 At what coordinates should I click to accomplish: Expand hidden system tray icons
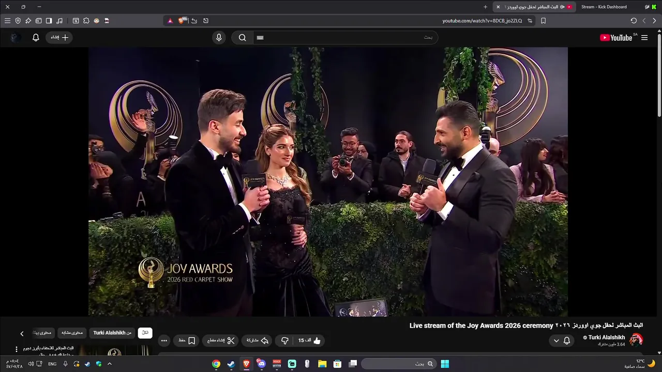click(x=109, y=364)
